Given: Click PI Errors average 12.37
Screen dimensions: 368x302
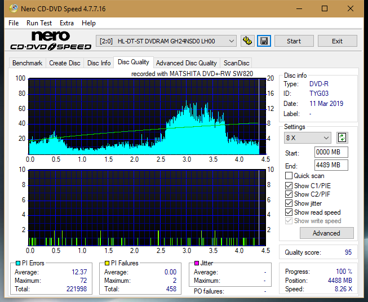Looking at the screenshot, I should [79, 272].
